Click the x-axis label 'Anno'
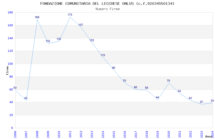This screenshot has height=139, width=215. tap(209, 136)
